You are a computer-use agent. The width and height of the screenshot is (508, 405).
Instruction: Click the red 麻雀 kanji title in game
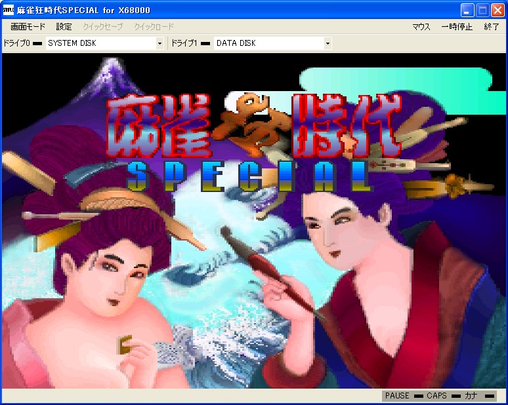[x=159, y=126]
